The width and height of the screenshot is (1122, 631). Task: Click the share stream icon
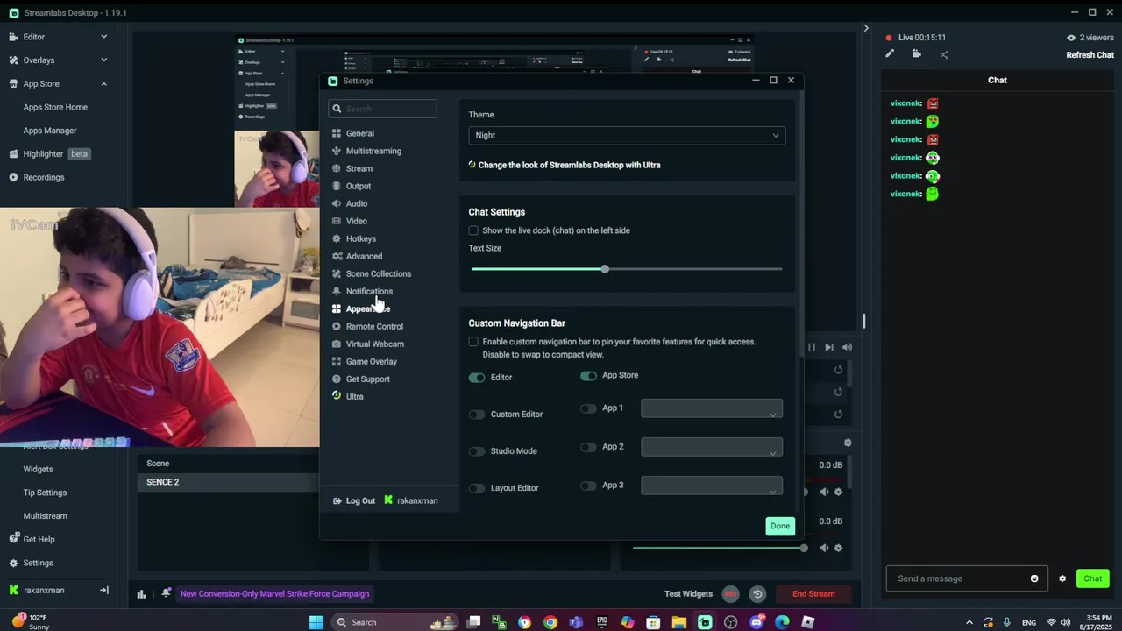944,54
